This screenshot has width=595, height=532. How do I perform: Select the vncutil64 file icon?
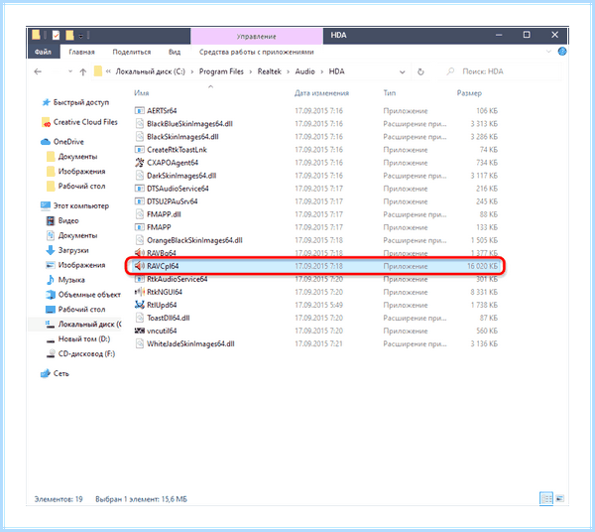[x=140, y=331]
